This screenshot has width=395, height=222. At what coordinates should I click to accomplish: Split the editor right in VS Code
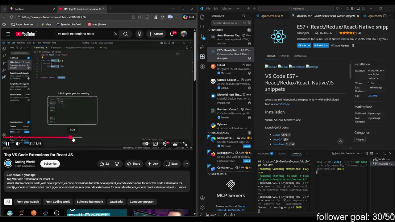click(x=385, y=16)
